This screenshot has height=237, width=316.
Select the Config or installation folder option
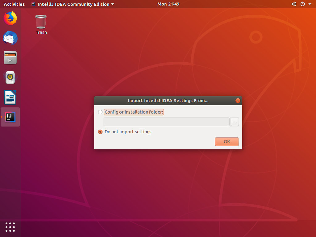[100, 112]
